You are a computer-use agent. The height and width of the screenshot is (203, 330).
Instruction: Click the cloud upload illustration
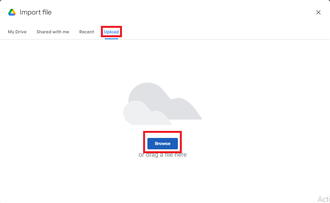tap(163, 104)
